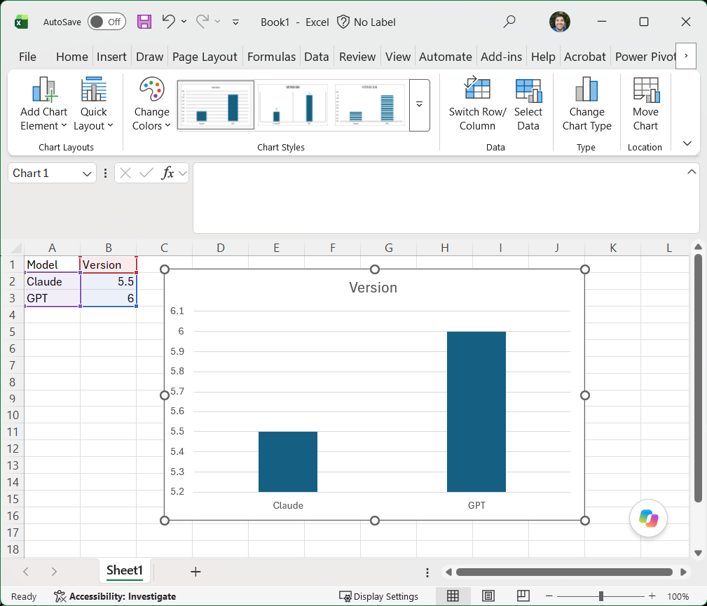Click the Save icon in title bar
Screen dimensions: 707x606
(x=144, y=22)
